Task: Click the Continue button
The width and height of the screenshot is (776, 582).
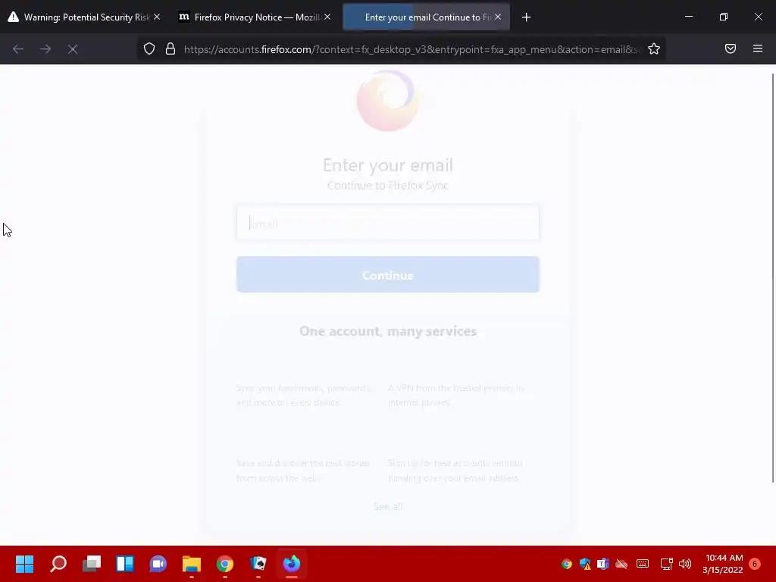Action: click(388, 274)
